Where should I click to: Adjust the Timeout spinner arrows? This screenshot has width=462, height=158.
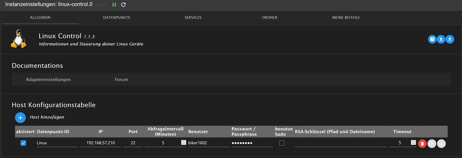(x=413, y=143)
